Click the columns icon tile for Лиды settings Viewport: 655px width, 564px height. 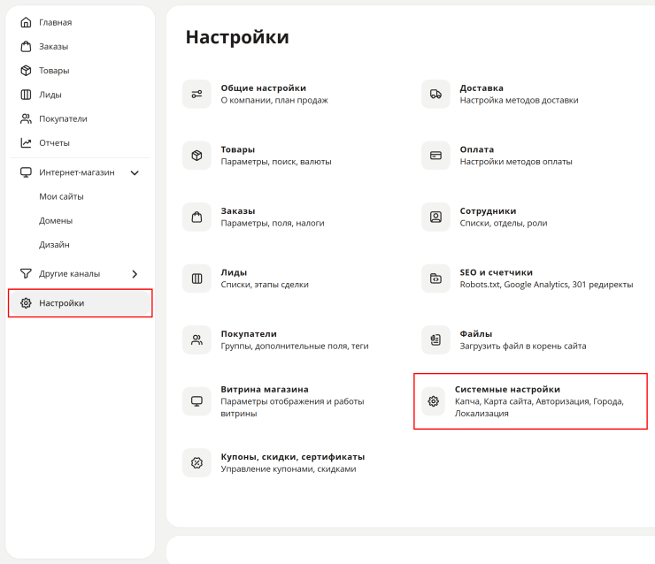click(x=196, y=278)
